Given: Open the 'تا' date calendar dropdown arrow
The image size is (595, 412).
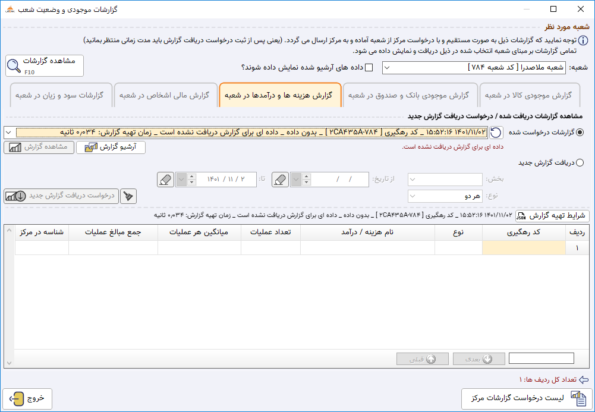Looking at the screenshot, I should 181,180.
